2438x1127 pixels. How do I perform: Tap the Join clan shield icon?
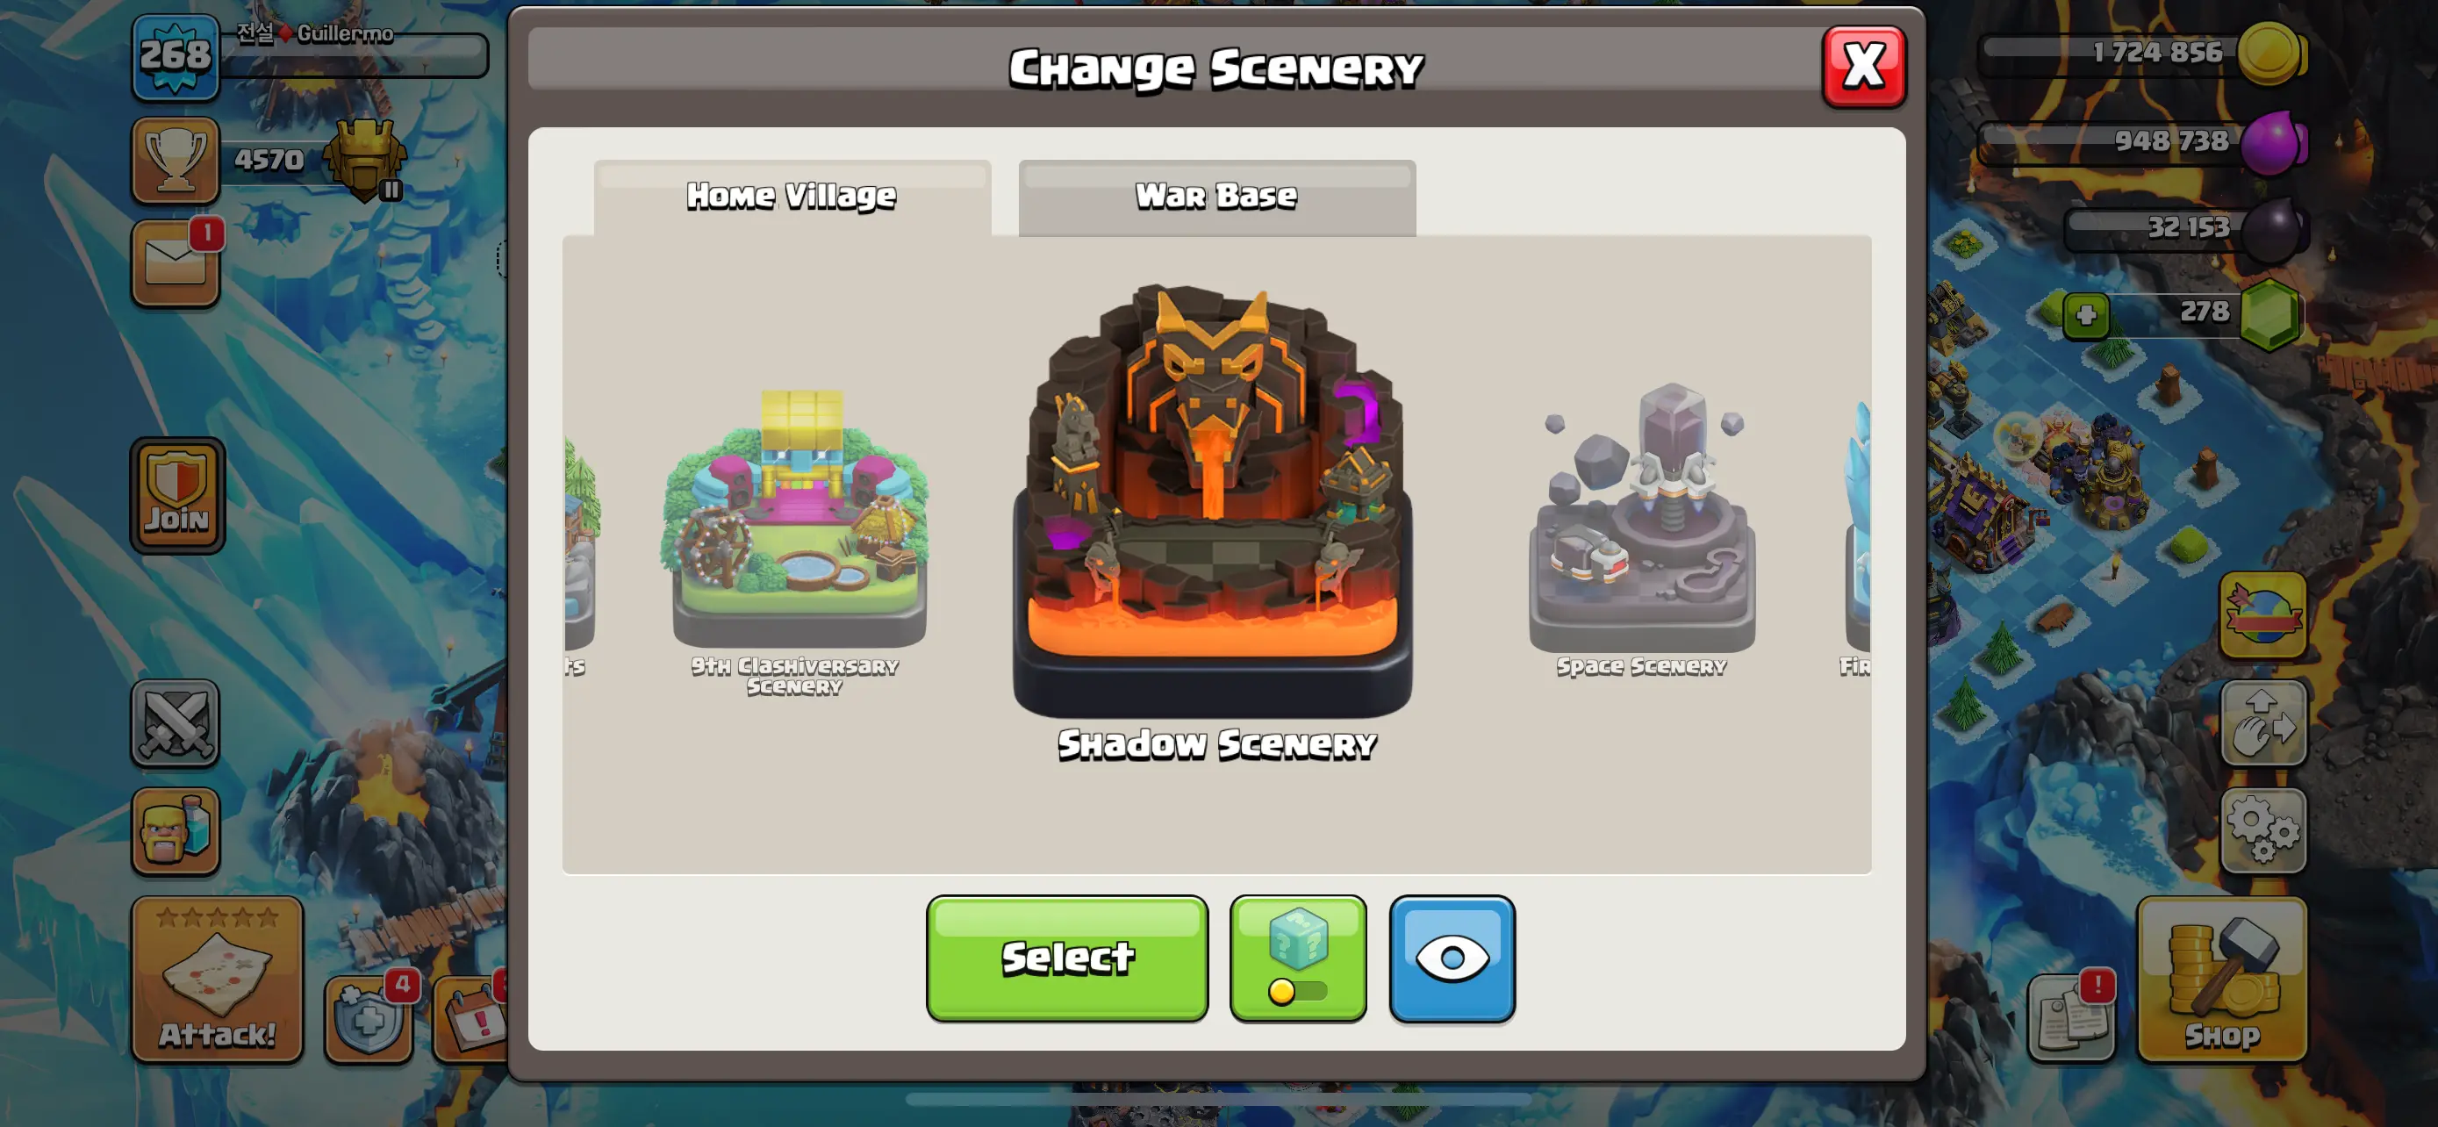177,495
